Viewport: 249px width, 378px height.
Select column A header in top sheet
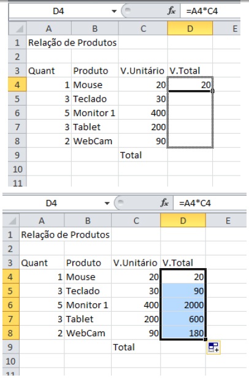coord(49,28)
